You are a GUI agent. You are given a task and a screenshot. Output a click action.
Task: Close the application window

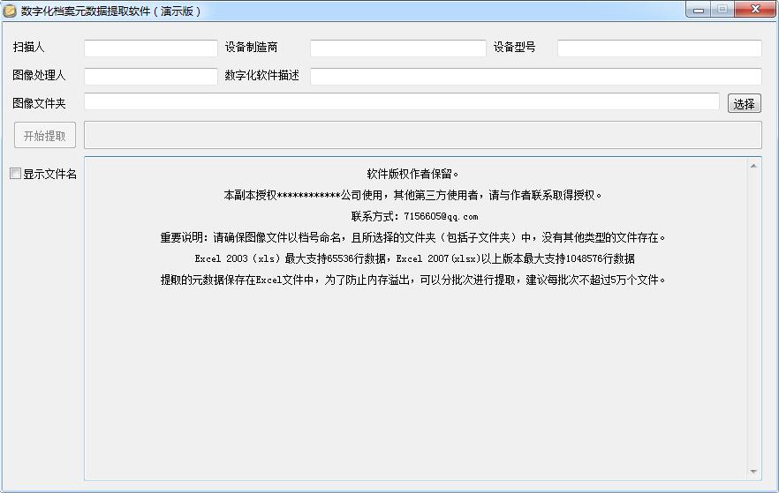(755, 10)
